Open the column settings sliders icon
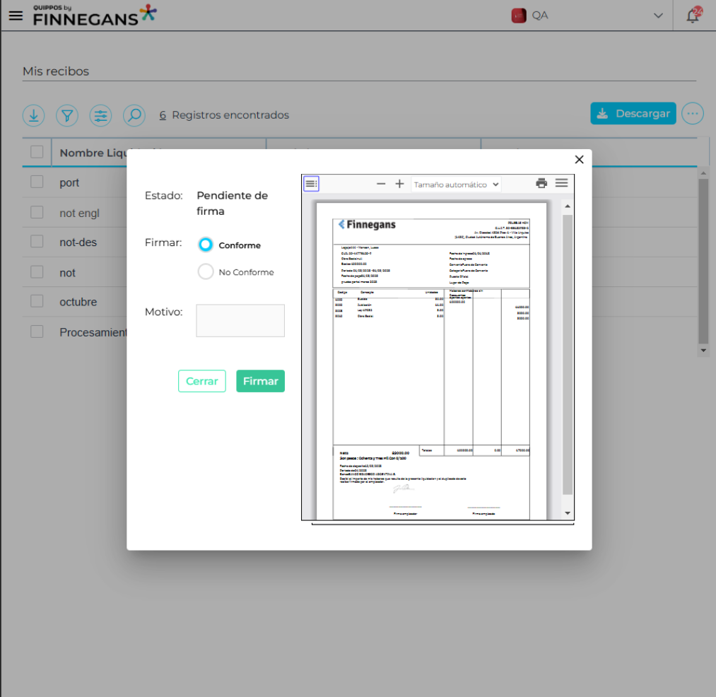 click(x=100, y=115)
